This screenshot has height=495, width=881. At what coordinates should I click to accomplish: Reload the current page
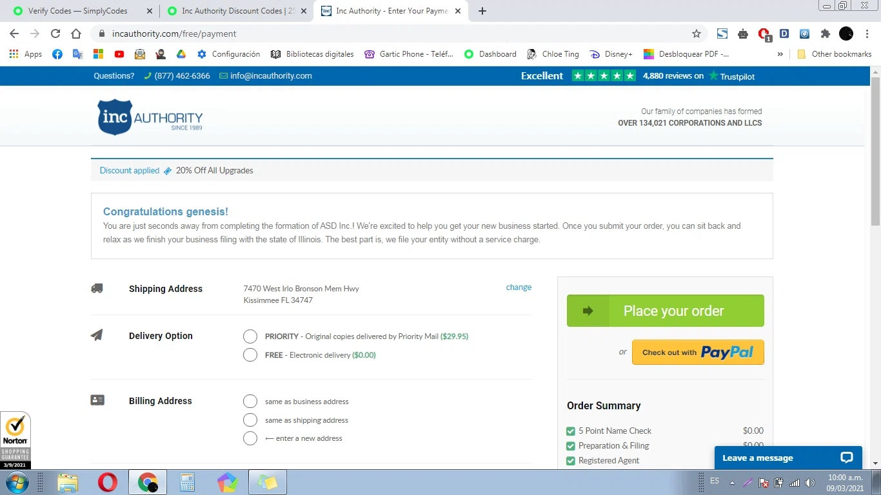55,34
